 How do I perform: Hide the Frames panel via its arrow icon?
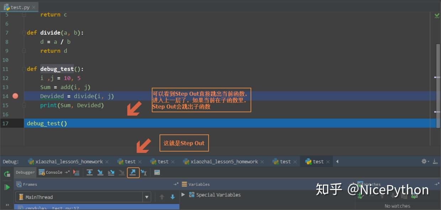click(176, 184)
